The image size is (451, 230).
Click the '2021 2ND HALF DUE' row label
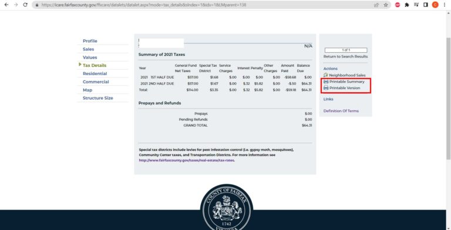point(157,84)
